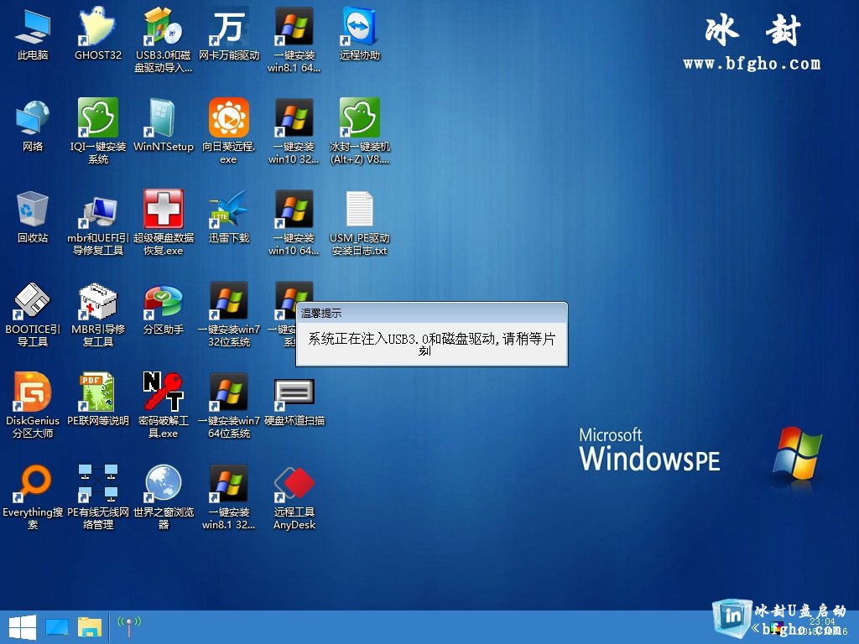This screenshot has height=644, width=859.
Task: Open the 网络 desktop icon
Action: coord(33,126)
